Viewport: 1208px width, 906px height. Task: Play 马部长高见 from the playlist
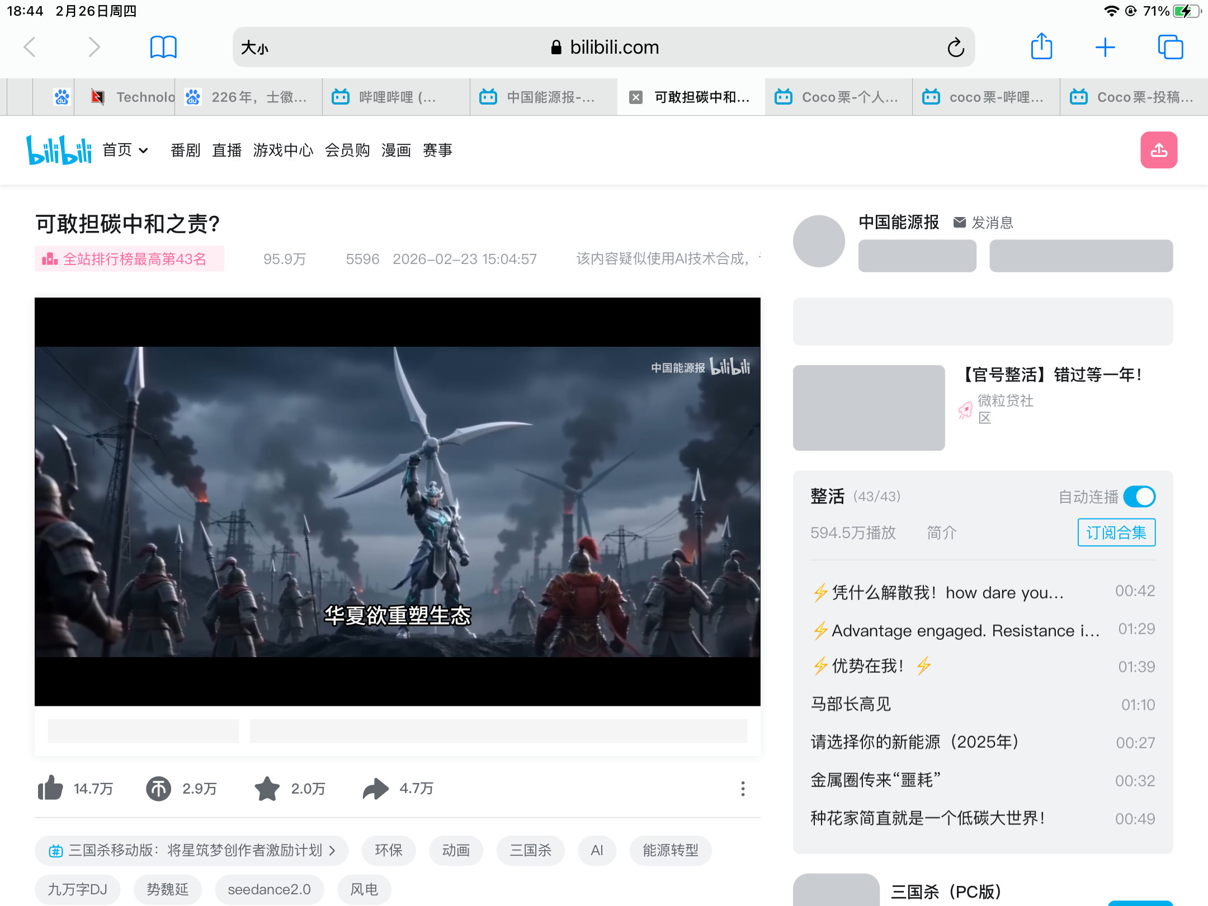[x=851, y=704]
